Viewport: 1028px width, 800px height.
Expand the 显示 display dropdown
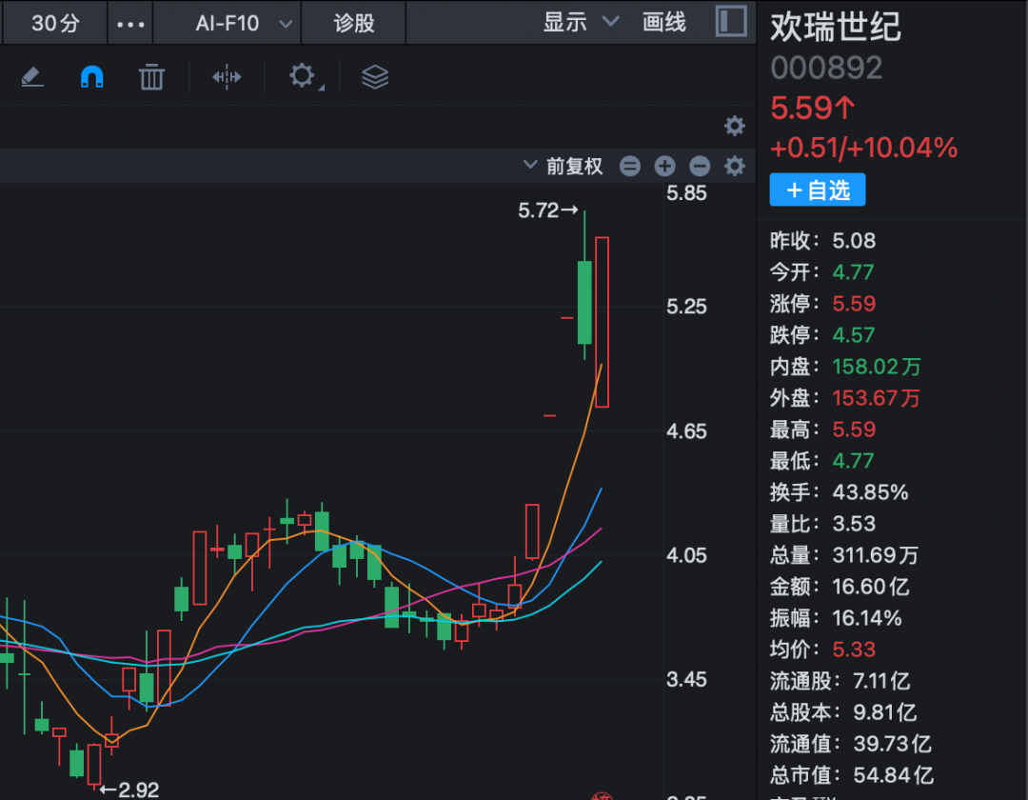581,22
